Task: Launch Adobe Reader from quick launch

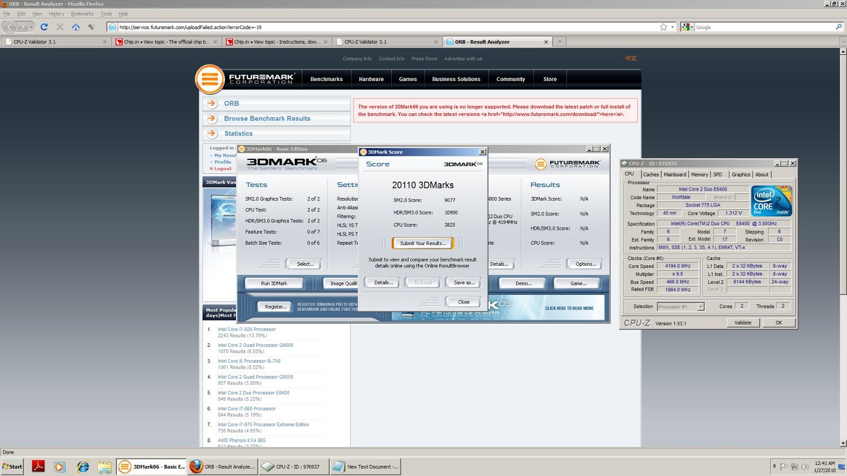Action: (x=38, y=466)
